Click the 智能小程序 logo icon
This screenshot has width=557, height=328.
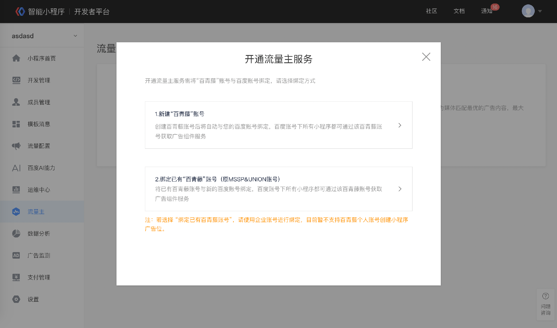point(20,11)
